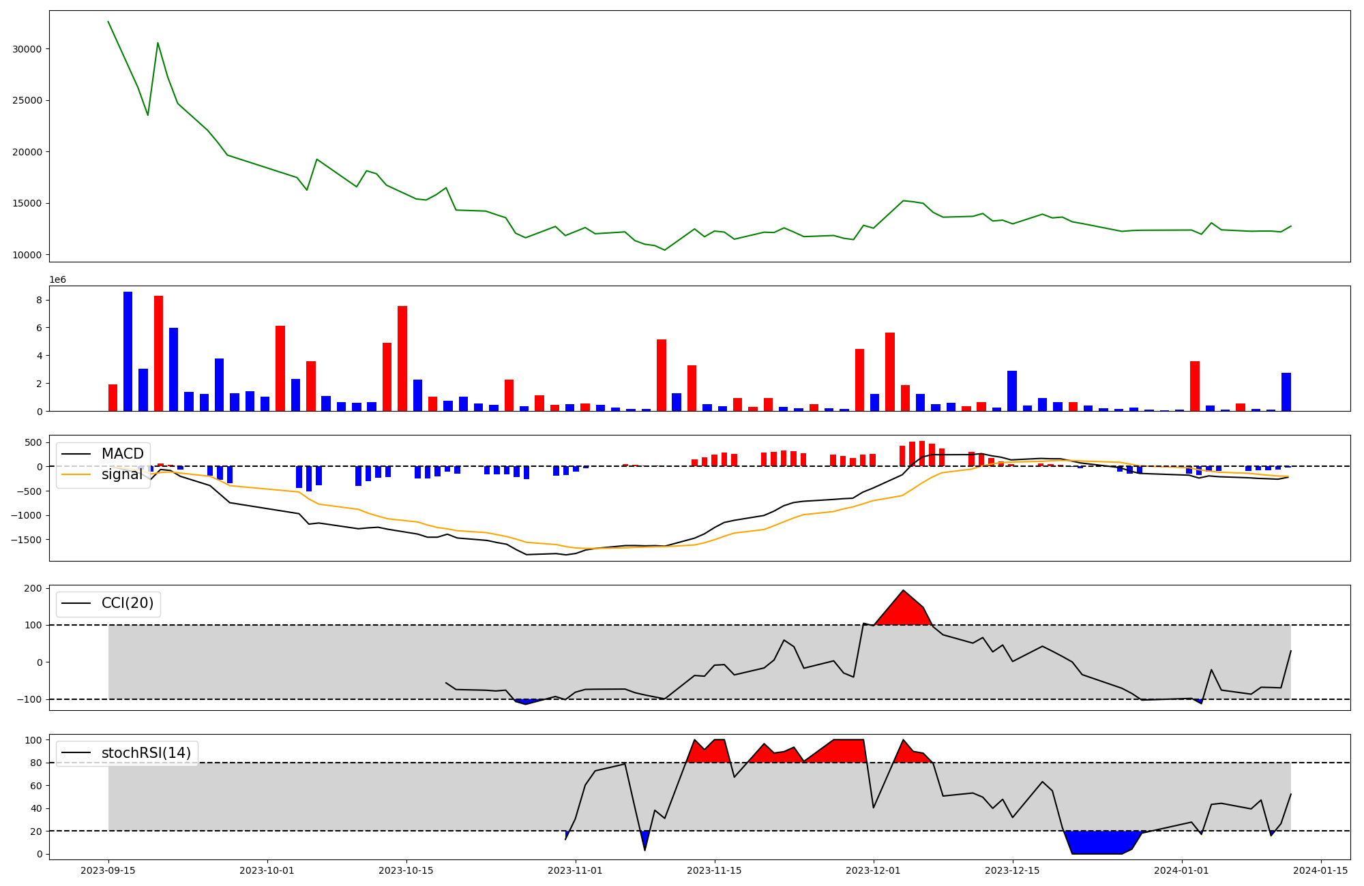
Task: Click the 80 stochRSI axis label
Action: (37, 763)
